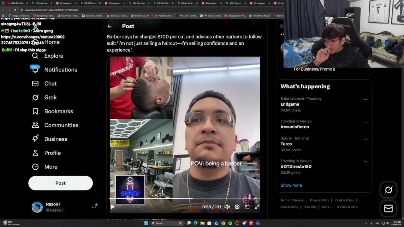Open Accessibility footer link
The height and width of the screenshot is (227, 404).
[289, 207]
